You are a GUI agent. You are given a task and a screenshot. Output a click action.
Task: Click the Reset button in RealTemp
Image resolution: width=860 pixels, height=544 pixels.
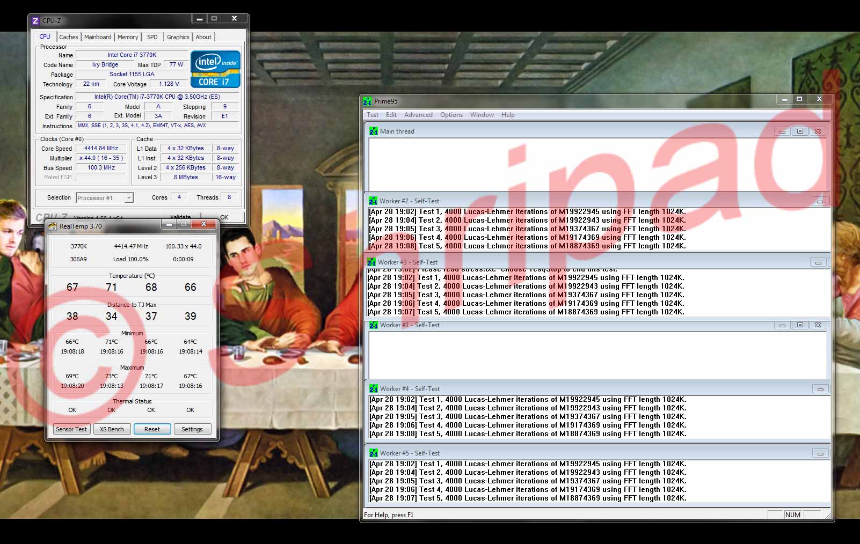click(152, 429)
